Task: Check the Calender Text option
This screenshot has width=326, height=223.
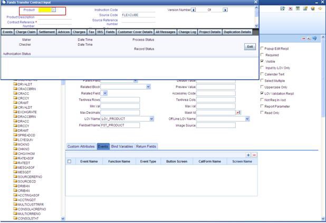Action: pos(262,74)
